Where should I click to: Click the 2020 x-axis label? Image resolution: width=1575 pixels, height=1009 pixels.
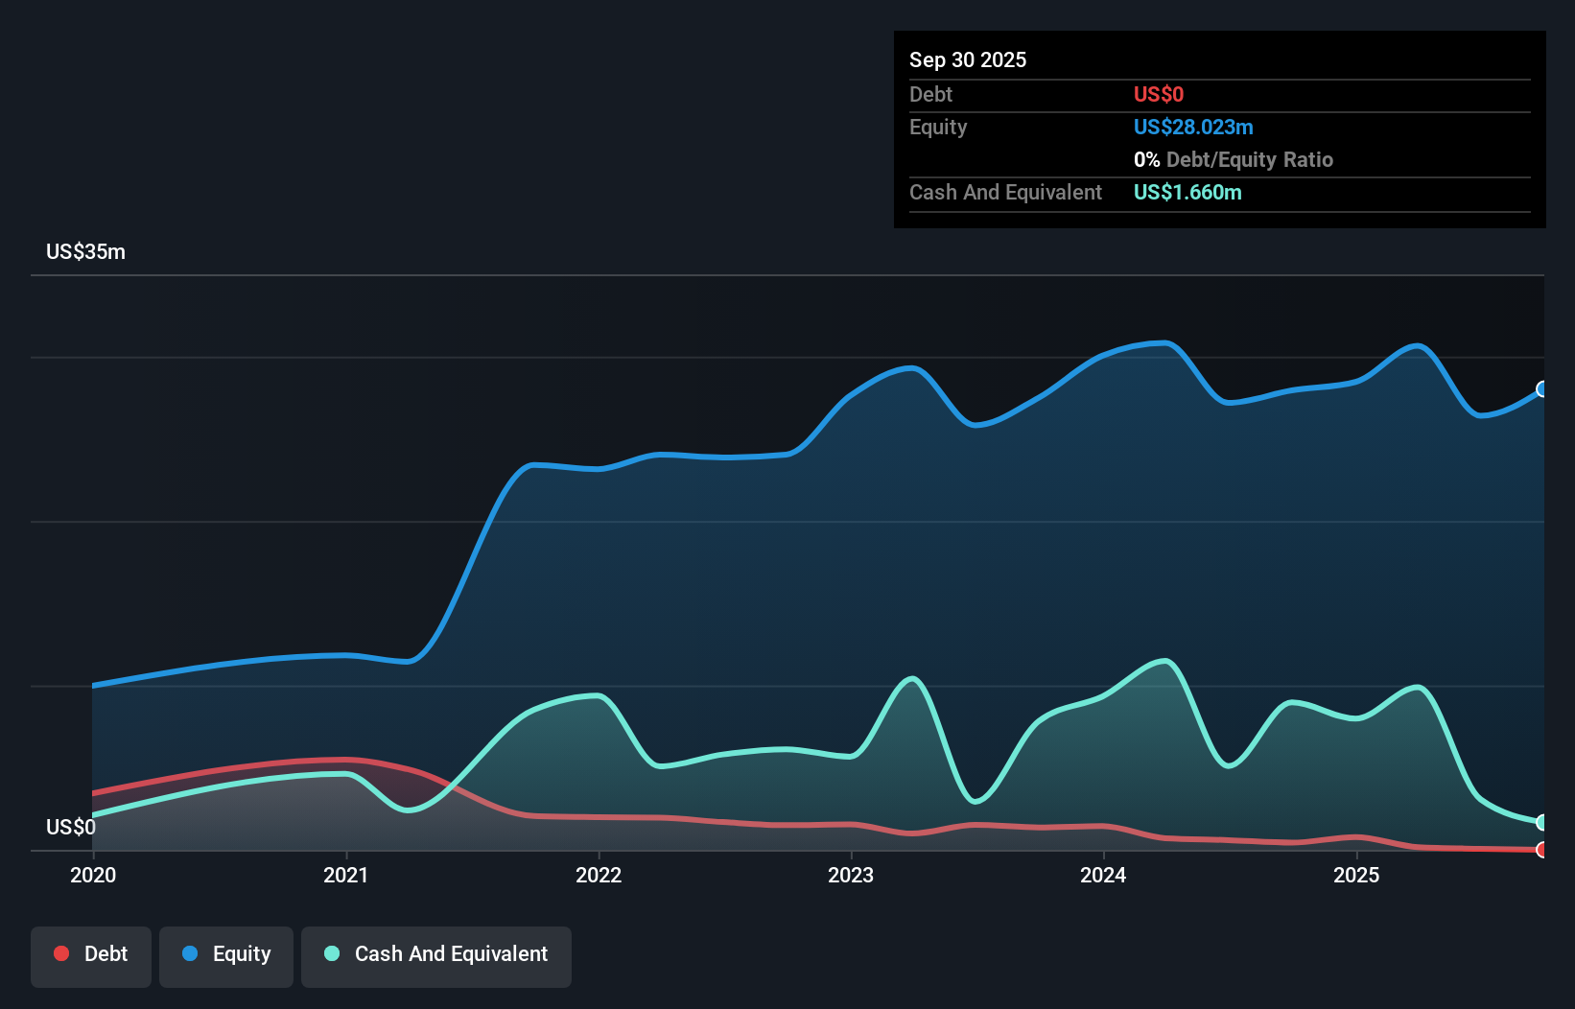point(93,875)
